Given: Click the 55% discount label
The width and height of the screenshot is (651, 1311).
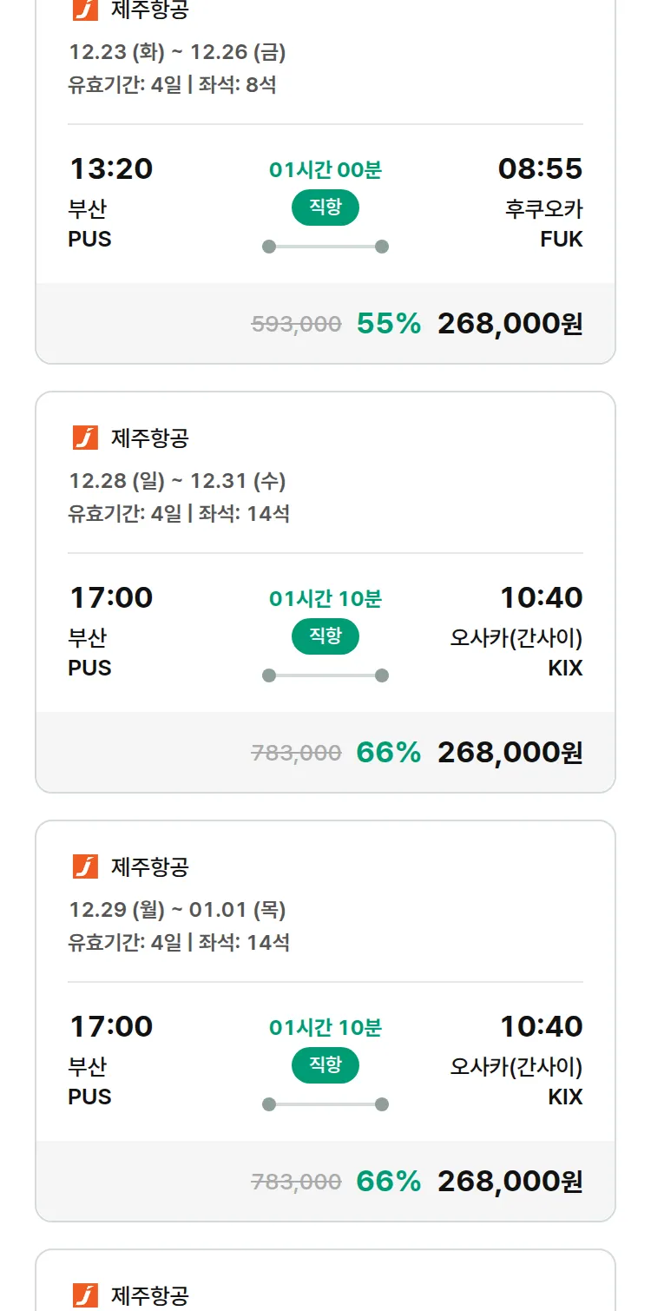Looking at the screenshot, I should 389,324.
